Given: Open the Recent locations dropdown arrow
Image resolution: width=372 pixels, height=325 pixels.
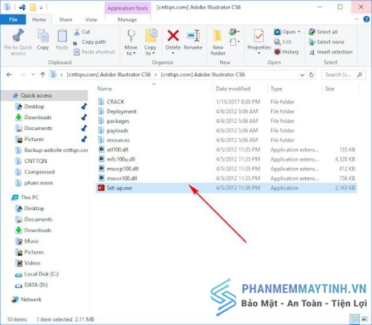Looking at the screenshot, I should (x=33, y=75).
